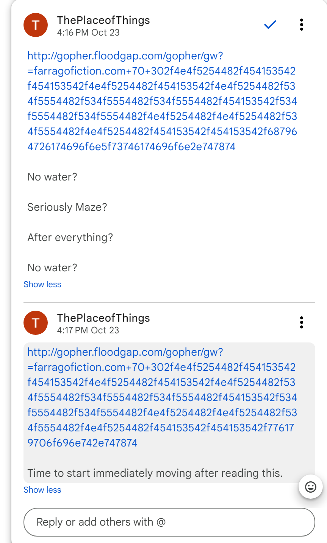Click "No water?" line above "Seriously Maze?"
The image size is (327, 543).
click(52, 177)
